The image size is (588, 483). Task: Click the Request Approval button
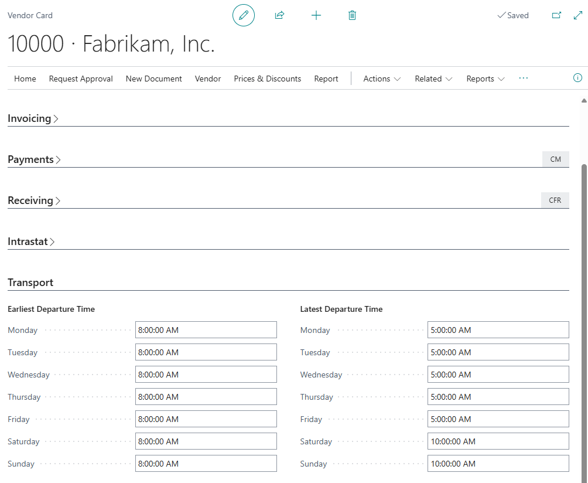tap(81, 79)
